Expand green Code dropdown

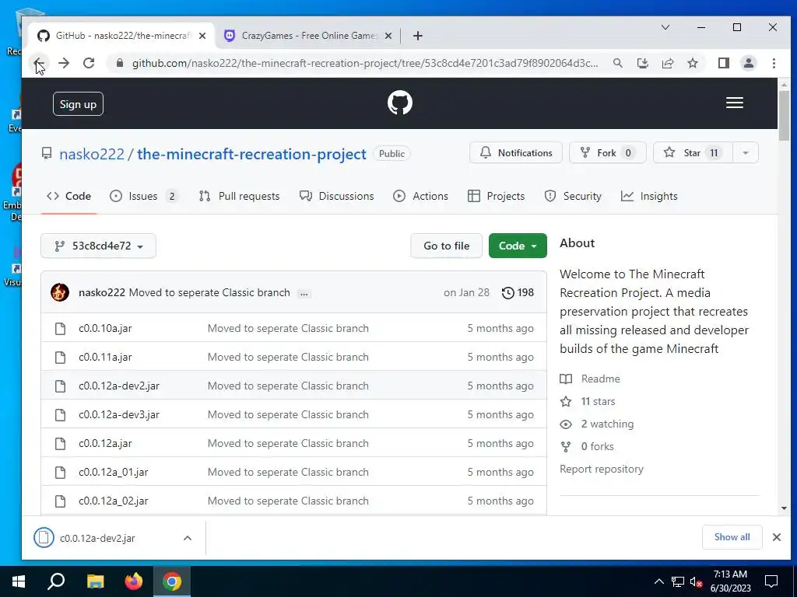tap(518, 246)
